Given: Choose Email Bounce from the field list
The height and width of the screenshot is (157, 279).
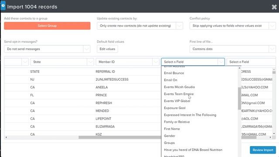Looking at the screenshot, I should pos(174,73).
